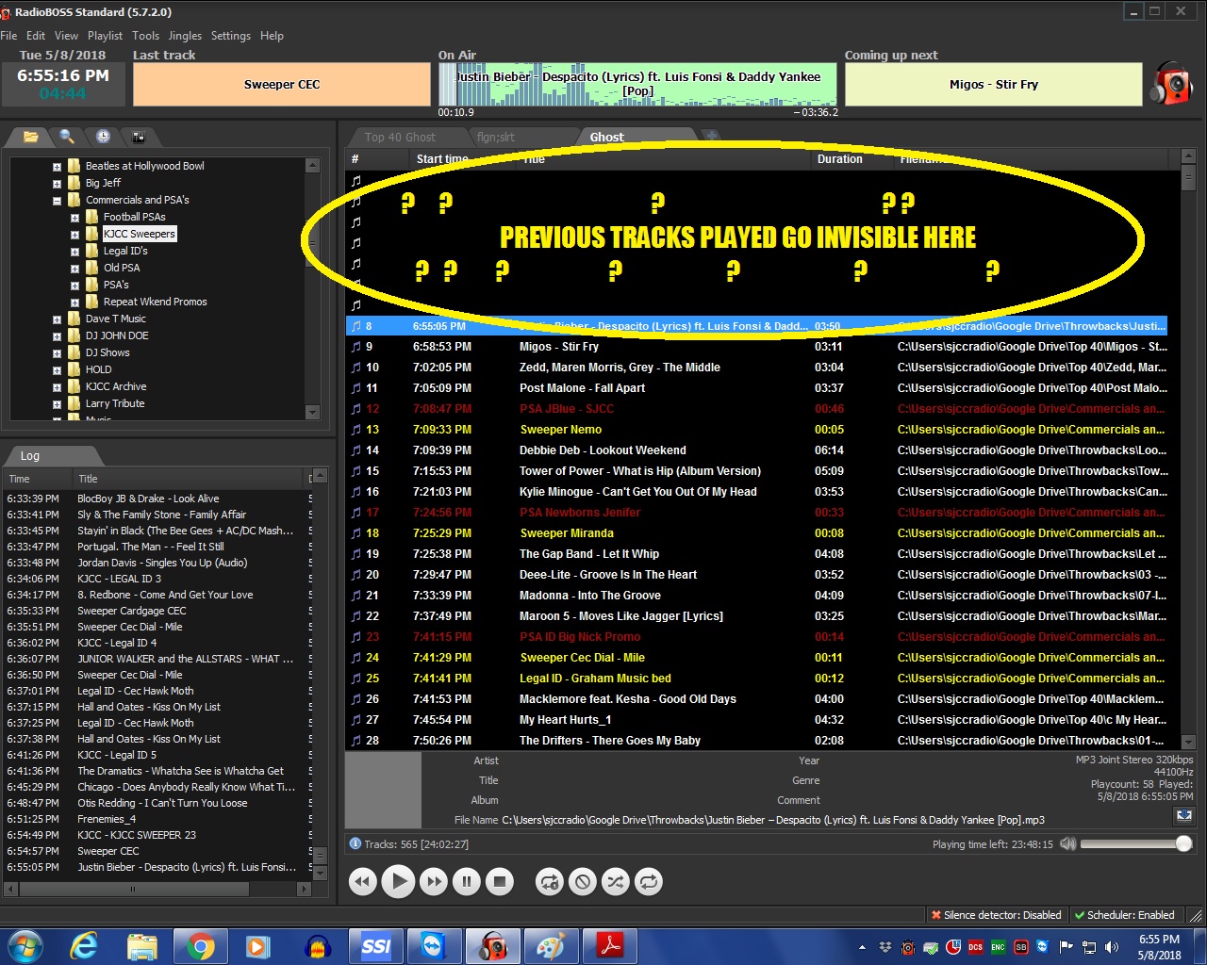This screenshot has height=965, width=1207.
Task: Select PSA JBlue - SJCC row
Action: tap(757, 409)
